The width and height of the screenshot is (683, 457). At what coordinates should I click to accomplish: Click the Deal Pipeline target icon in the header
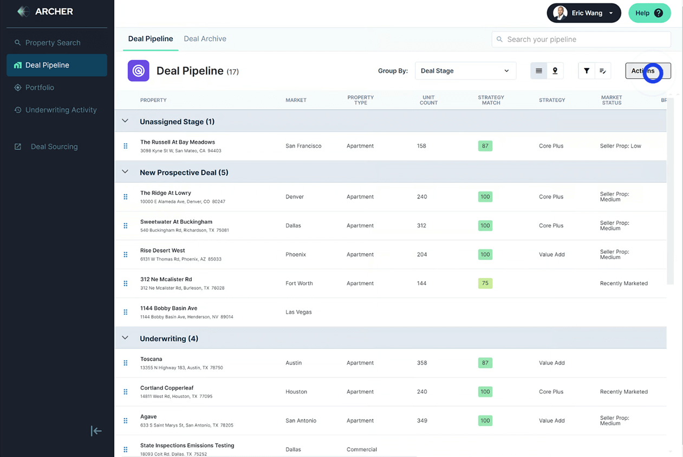[138, 71]
